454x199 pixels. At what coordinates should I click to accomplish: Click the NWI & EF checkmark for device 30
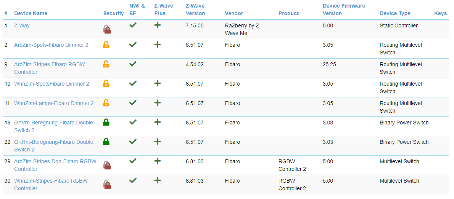133,180
